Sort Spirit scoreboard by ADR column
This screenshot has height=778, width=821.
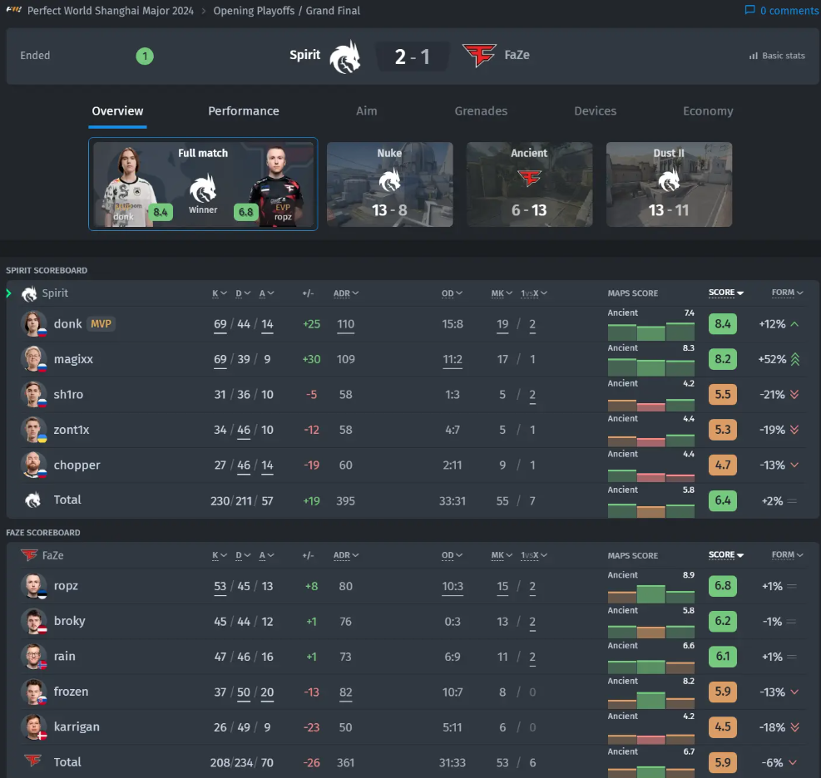coord(345,293)
